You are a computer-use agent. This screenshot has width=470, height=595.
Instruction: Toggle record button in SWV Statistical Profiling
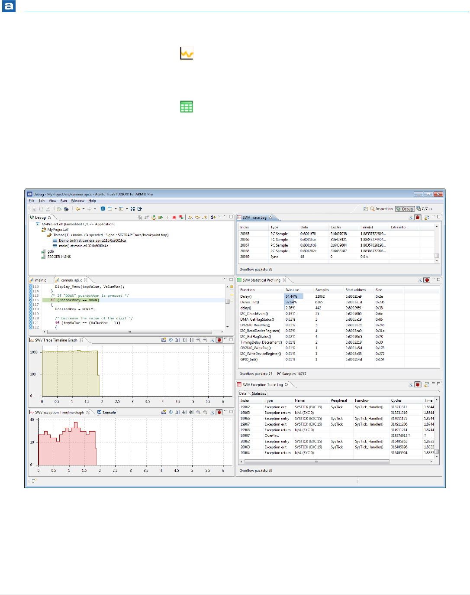tap(427, 280)
